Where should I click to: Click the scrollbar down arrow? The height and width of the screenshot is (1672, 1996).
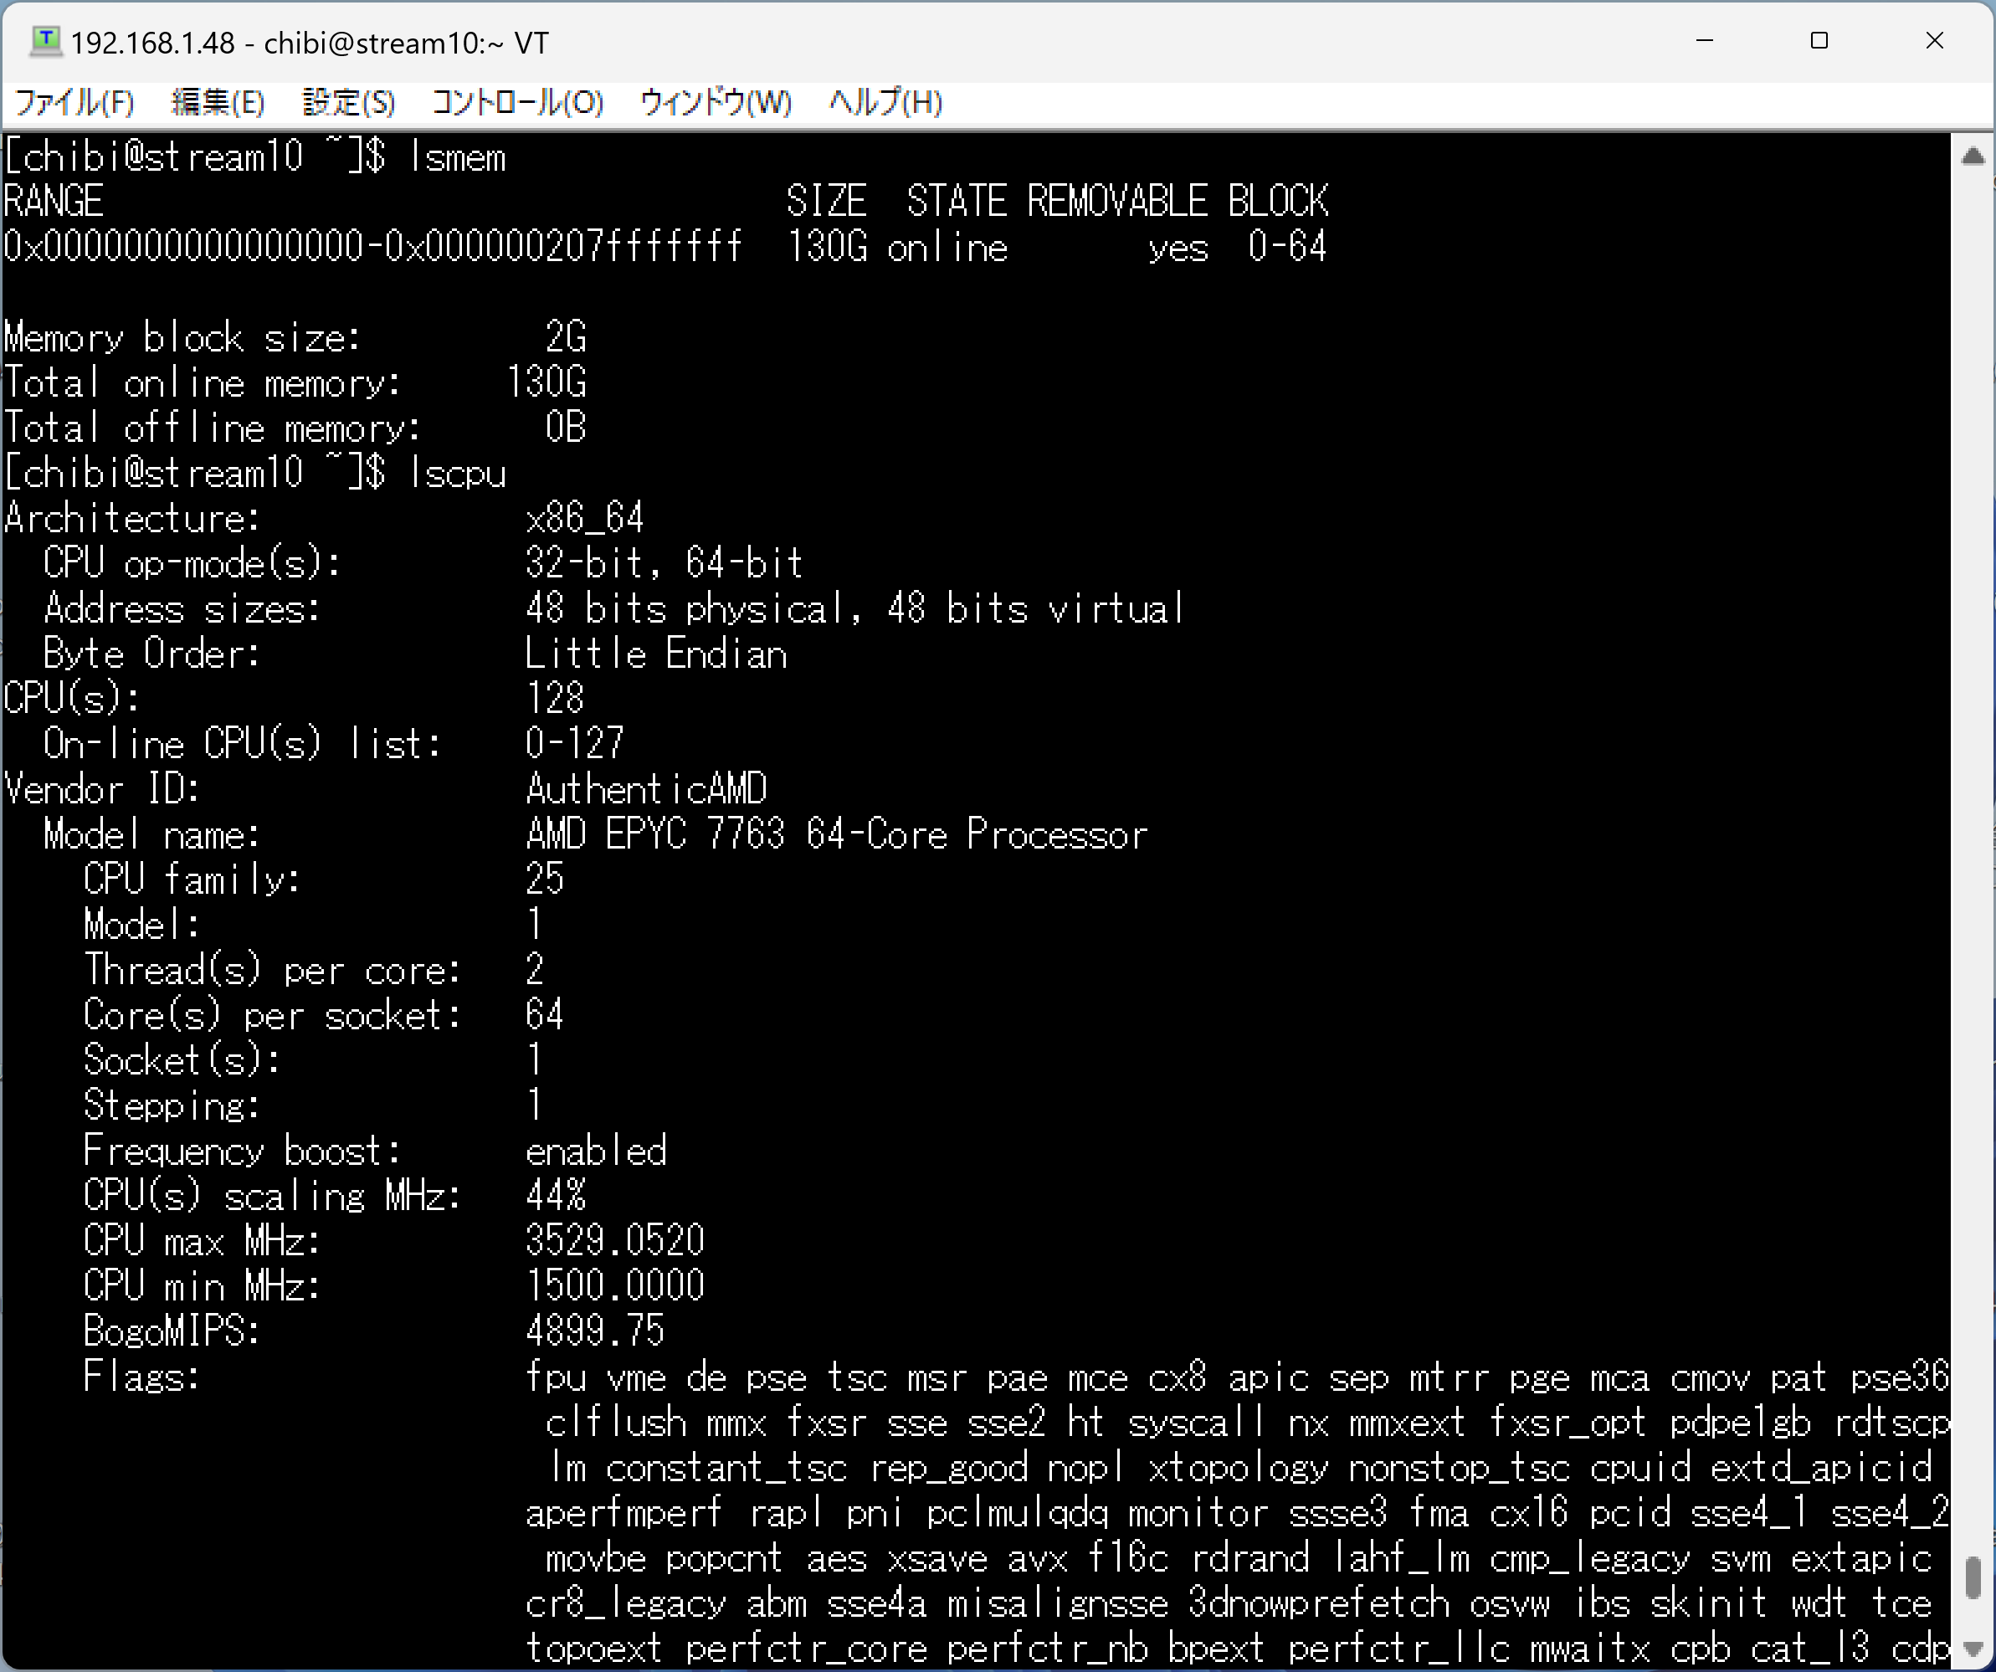pyautogui.click(x=1973, y=1649)
